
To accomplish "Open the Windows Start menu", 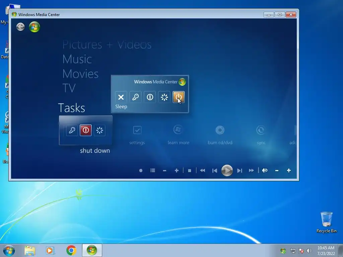I will coord(9,250).
